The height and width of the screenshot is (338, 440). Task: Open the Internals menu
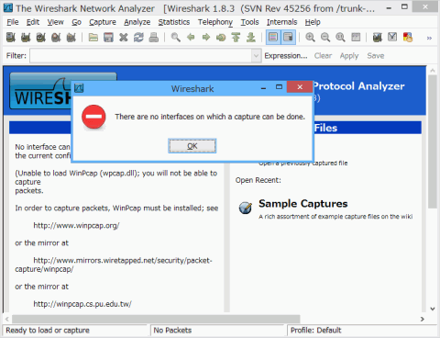(x=281, y=22)
